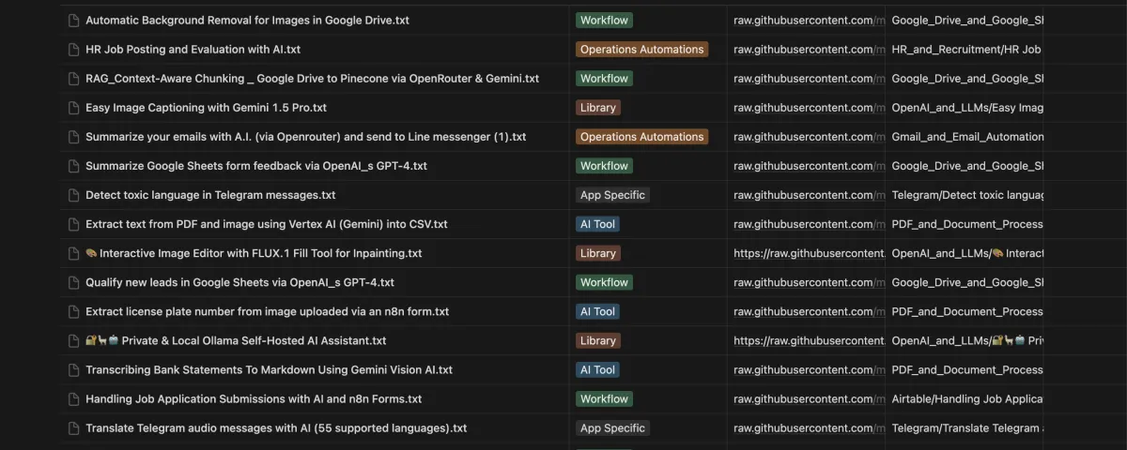The height and width of the screenshot is (450, 1127).
Task: Open 'Handling Job Application Submissions' file name
Action: pyautogui.click(x=254, y=398)
